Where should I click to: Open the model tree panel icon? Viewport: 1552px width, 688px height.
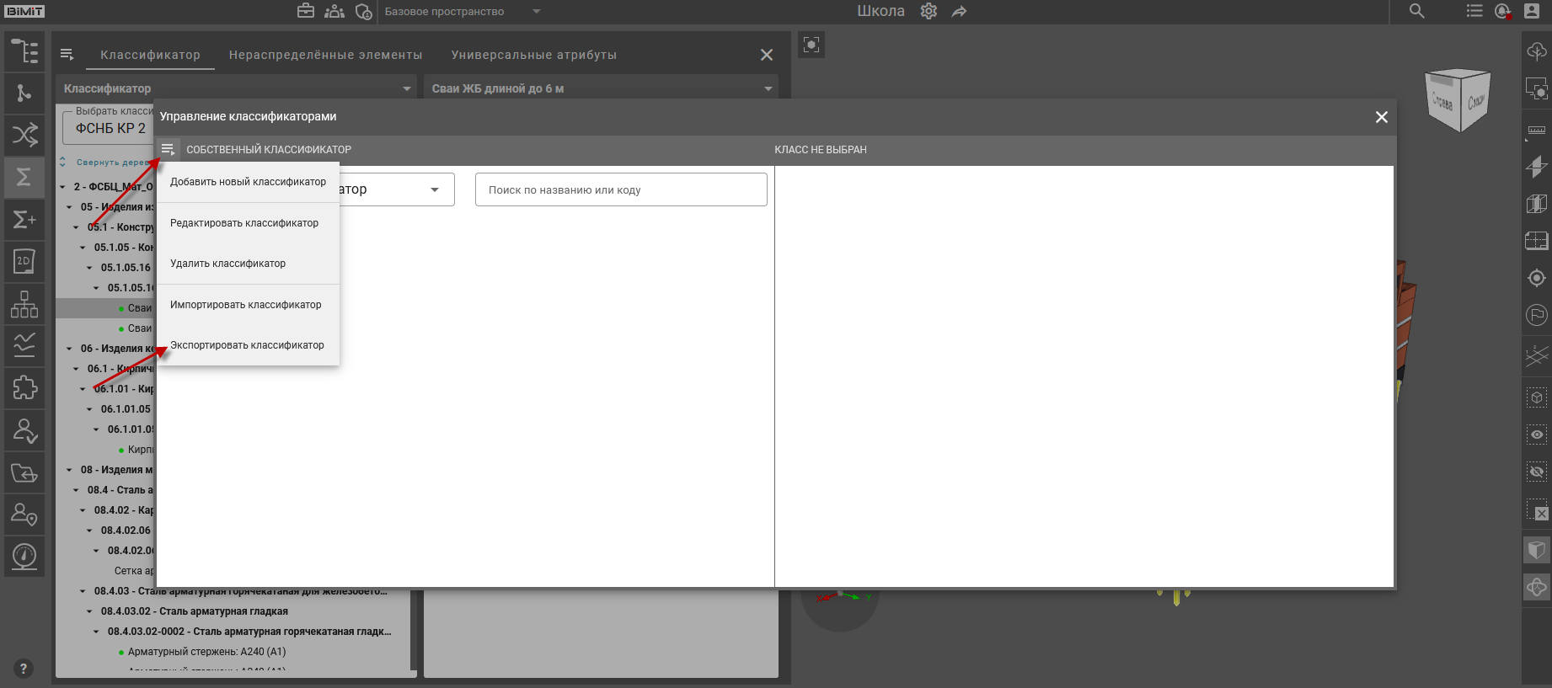[24, 52]
